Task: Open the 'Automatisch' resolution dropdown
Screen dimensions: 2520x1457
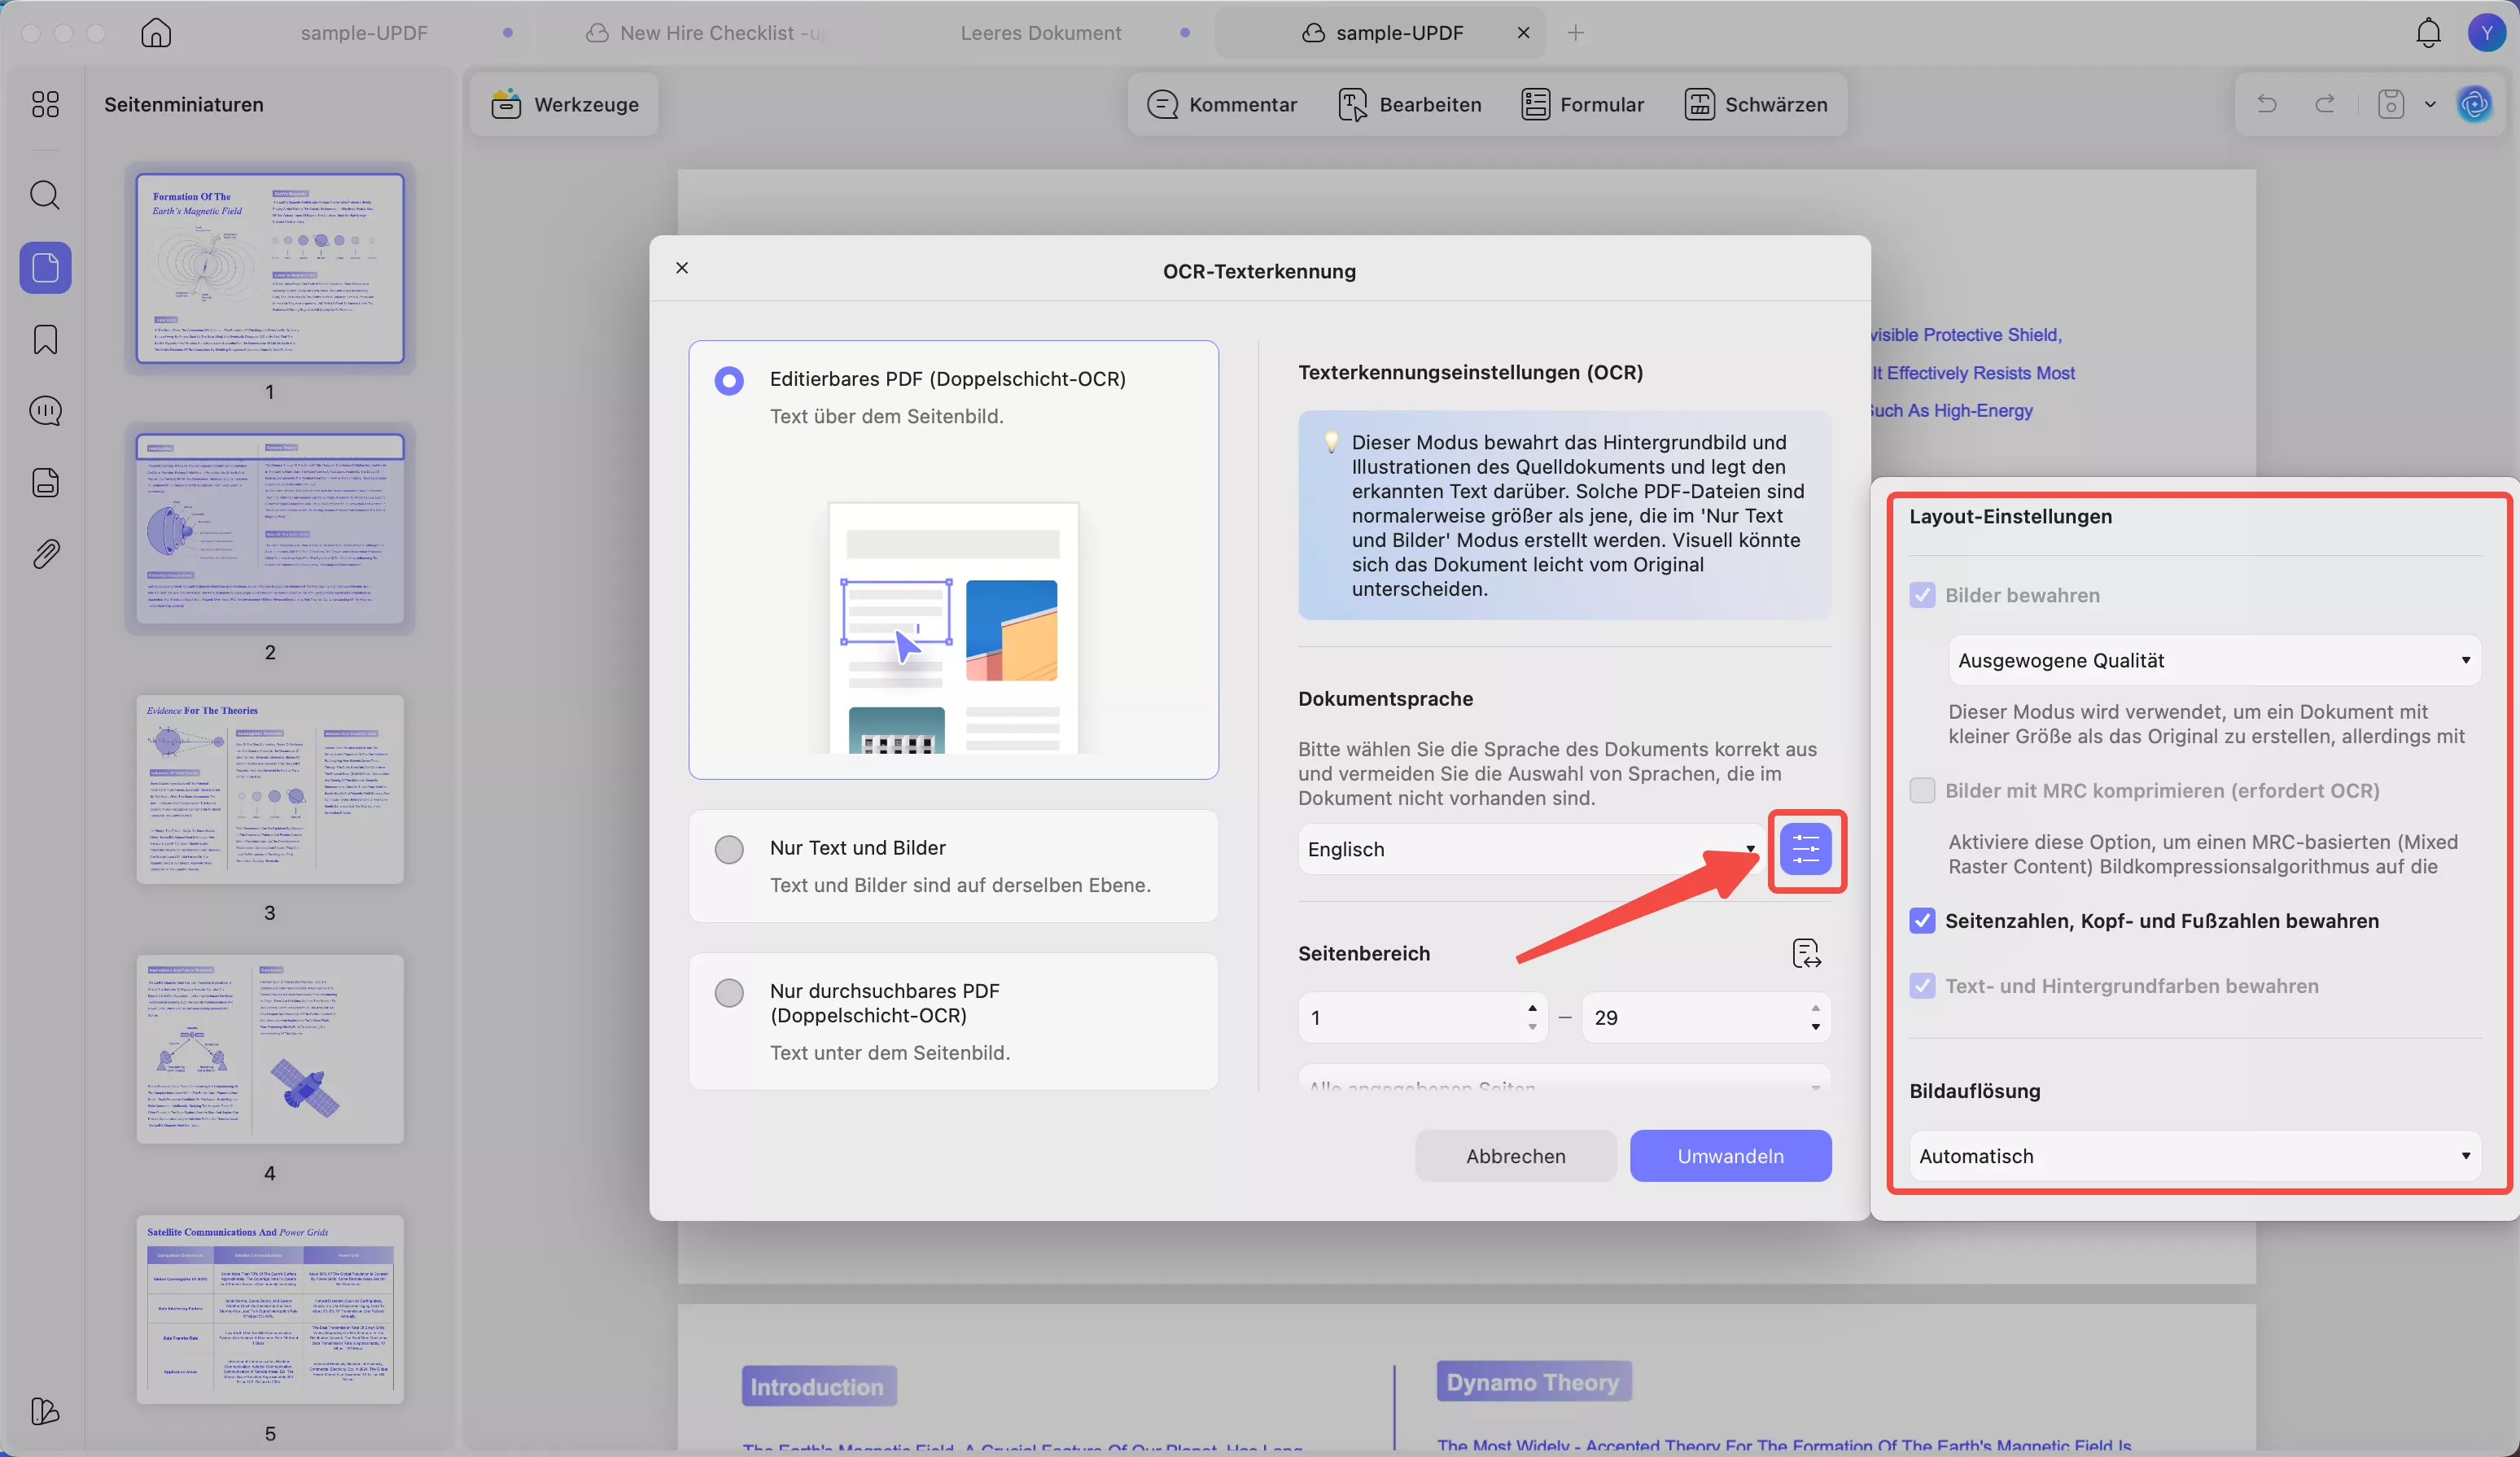Action: [x=2194, y=1156]
